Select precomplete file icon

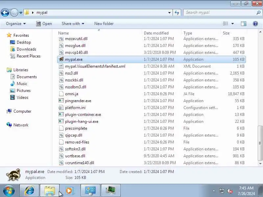click(61, 128)
